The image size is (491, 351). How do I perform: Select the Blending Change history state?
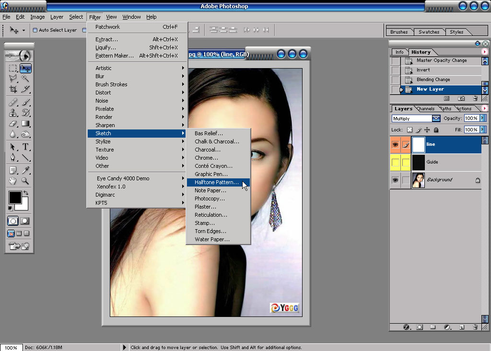pyautogui.click(x=441, y=80)
